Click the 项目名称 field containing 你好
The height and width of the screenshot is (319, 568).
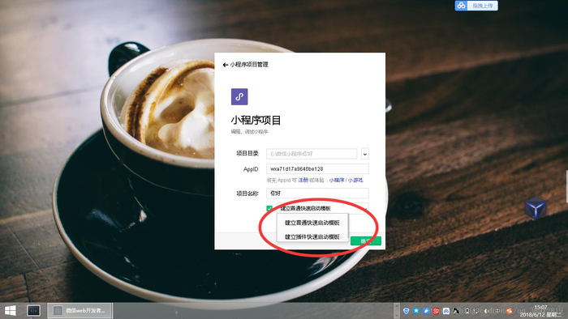317,194
